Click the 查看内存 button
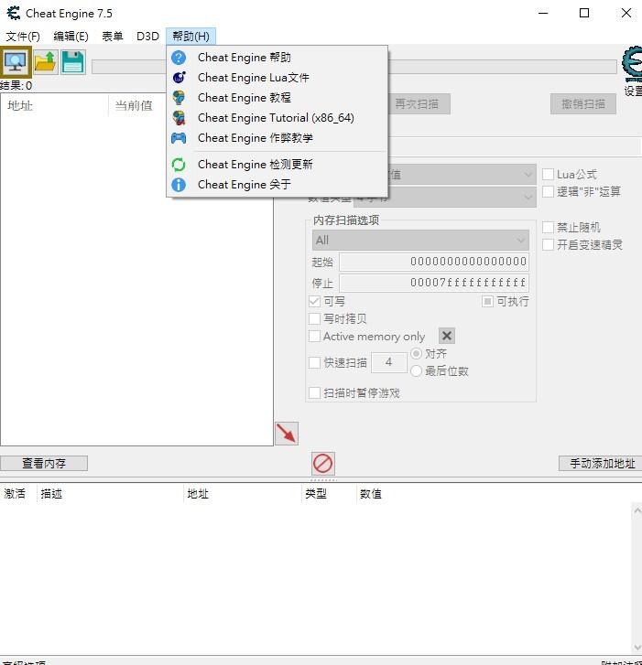This screenshot has height=665, width=642. click(44, 463)
